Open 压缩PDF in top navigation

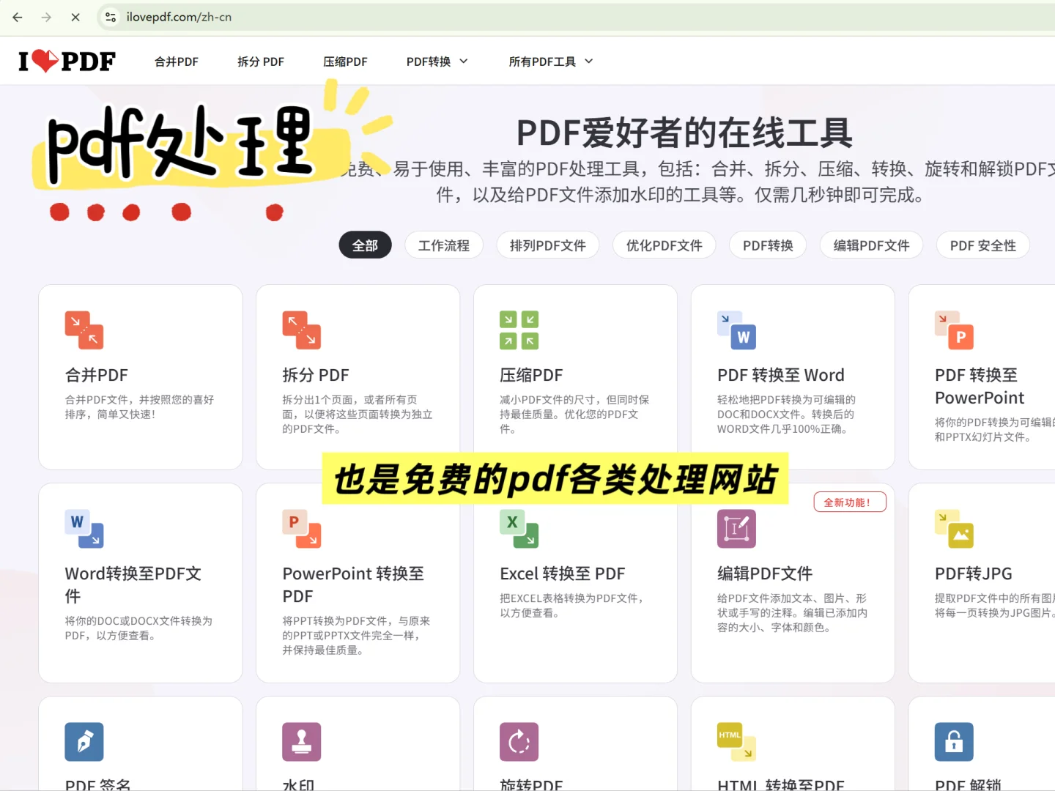(345, 62)
